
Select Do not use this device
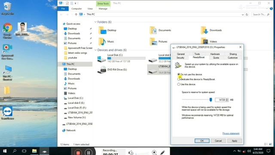pos(190,74)
